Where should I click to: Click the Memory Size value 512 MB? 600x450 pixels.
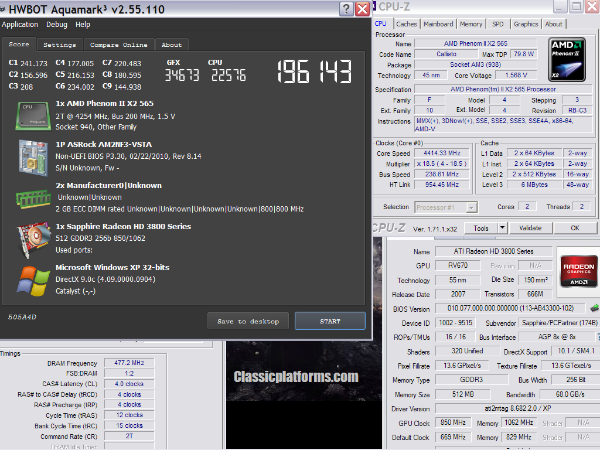(463, 394)
